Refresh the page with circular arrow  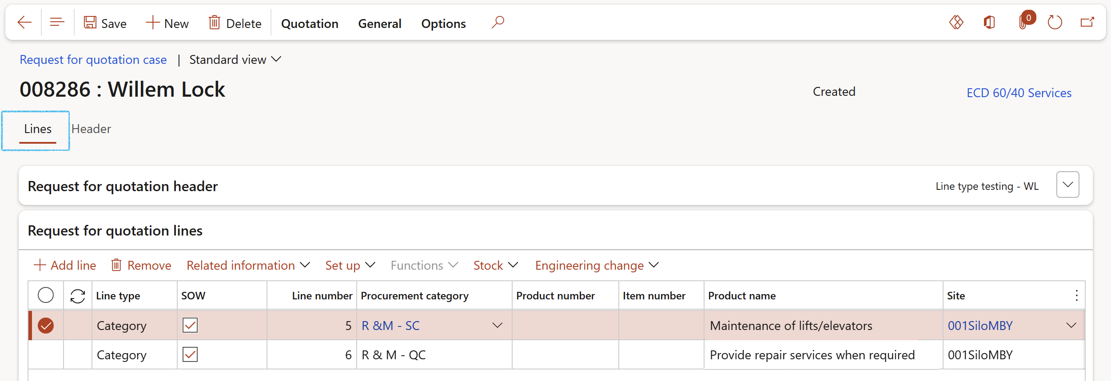[x=1055, y=22]
